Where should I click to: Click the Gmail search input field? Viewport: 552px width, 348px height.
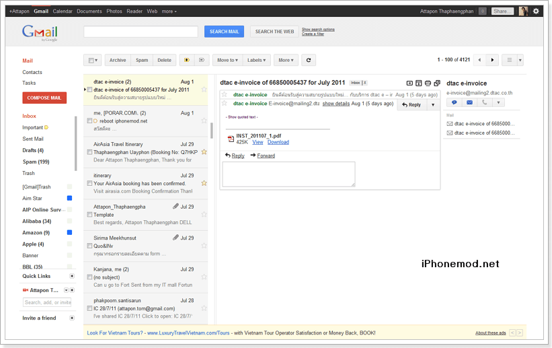pyautogui.click(x=141, y=32)
